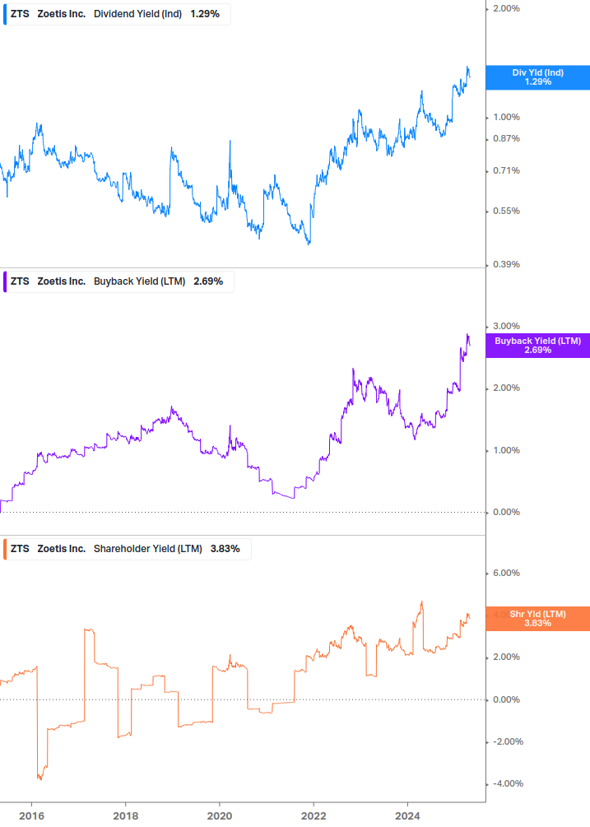590x827 pixels.
Task: Click the 2016 label on time axis
Action: click(x=31, y=816)
